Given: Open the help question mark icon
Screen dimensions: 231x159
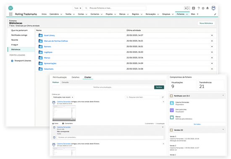Looking at the screenshot, I should [x=199, y=8].
